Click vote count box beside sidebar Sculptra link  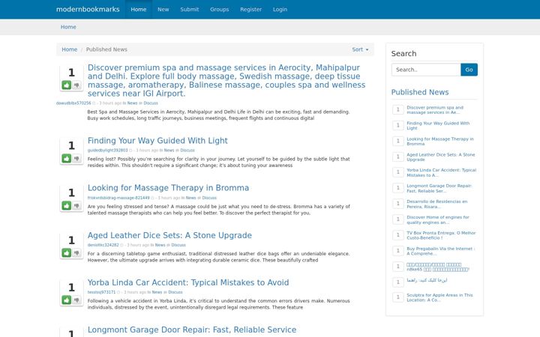pyautogui.click(x=398, y=297)
